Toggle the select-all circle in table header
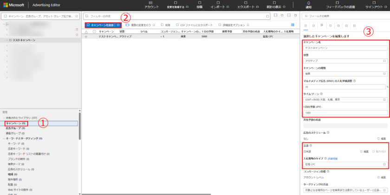390x195 pixels. [94, 32]
